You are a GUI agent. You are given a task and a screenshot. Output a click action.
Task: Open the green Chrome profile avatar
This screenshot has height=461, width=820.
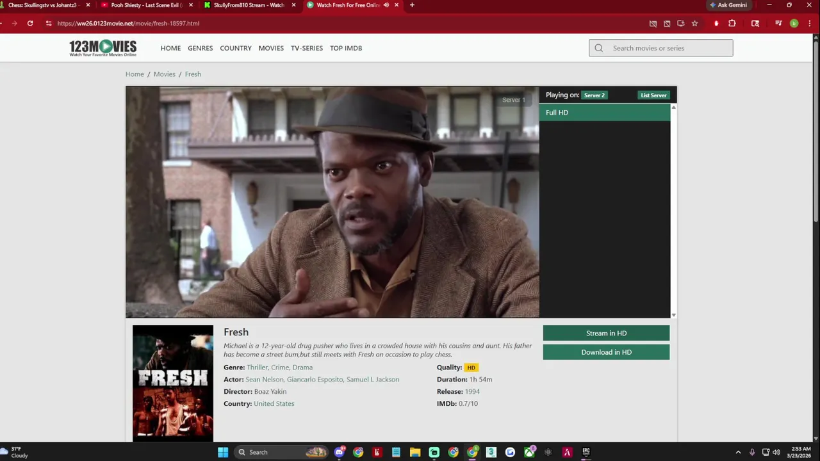[794, 24]
